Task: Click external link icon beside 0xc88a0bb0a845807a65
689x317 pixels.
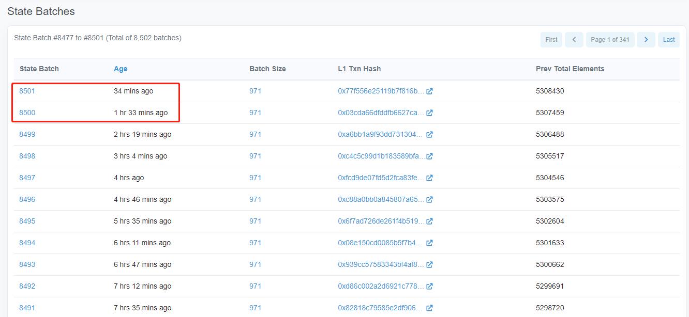Action: [x=429, y=200]
